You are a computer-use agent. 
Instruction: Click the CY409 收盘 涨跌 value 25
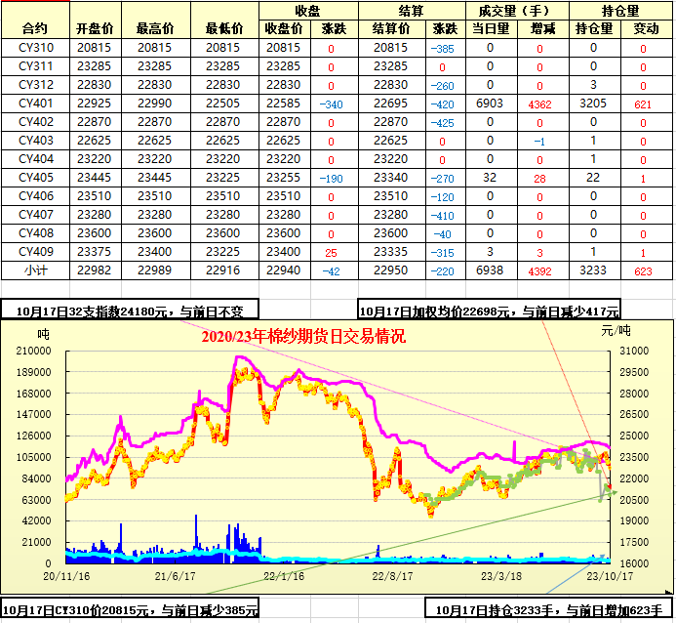pyautogui.click(x=332, y=252)
